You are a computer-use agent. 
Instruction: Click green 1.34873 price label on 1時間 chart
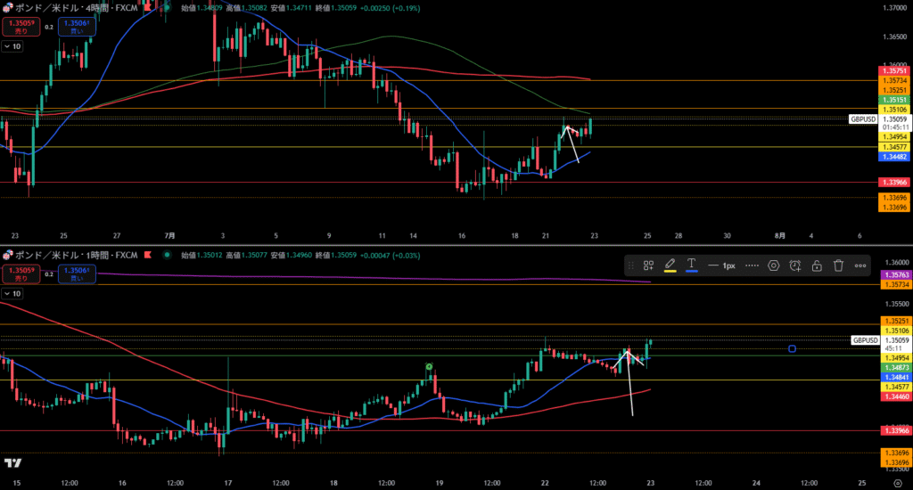[x=897, y=368]
